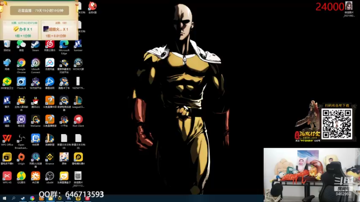This screenshot has width=360, height=202.
Task: Open 斗鱼直播管家 desktop shortcut
Action: [50, 121]
